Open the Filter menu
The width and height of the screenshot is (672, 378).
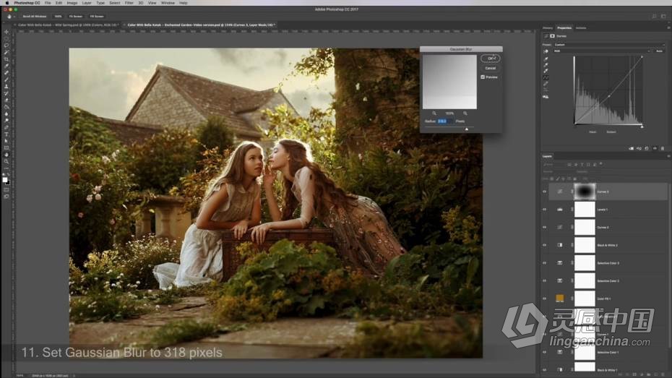tap(129, 3)
